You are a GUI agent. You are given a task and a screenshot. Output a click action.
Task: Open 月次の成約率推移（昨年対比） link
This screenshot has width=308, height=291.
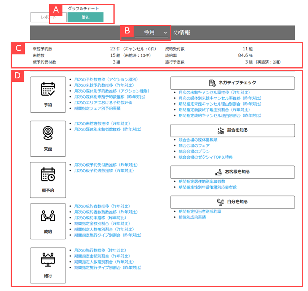click(100, 218)
